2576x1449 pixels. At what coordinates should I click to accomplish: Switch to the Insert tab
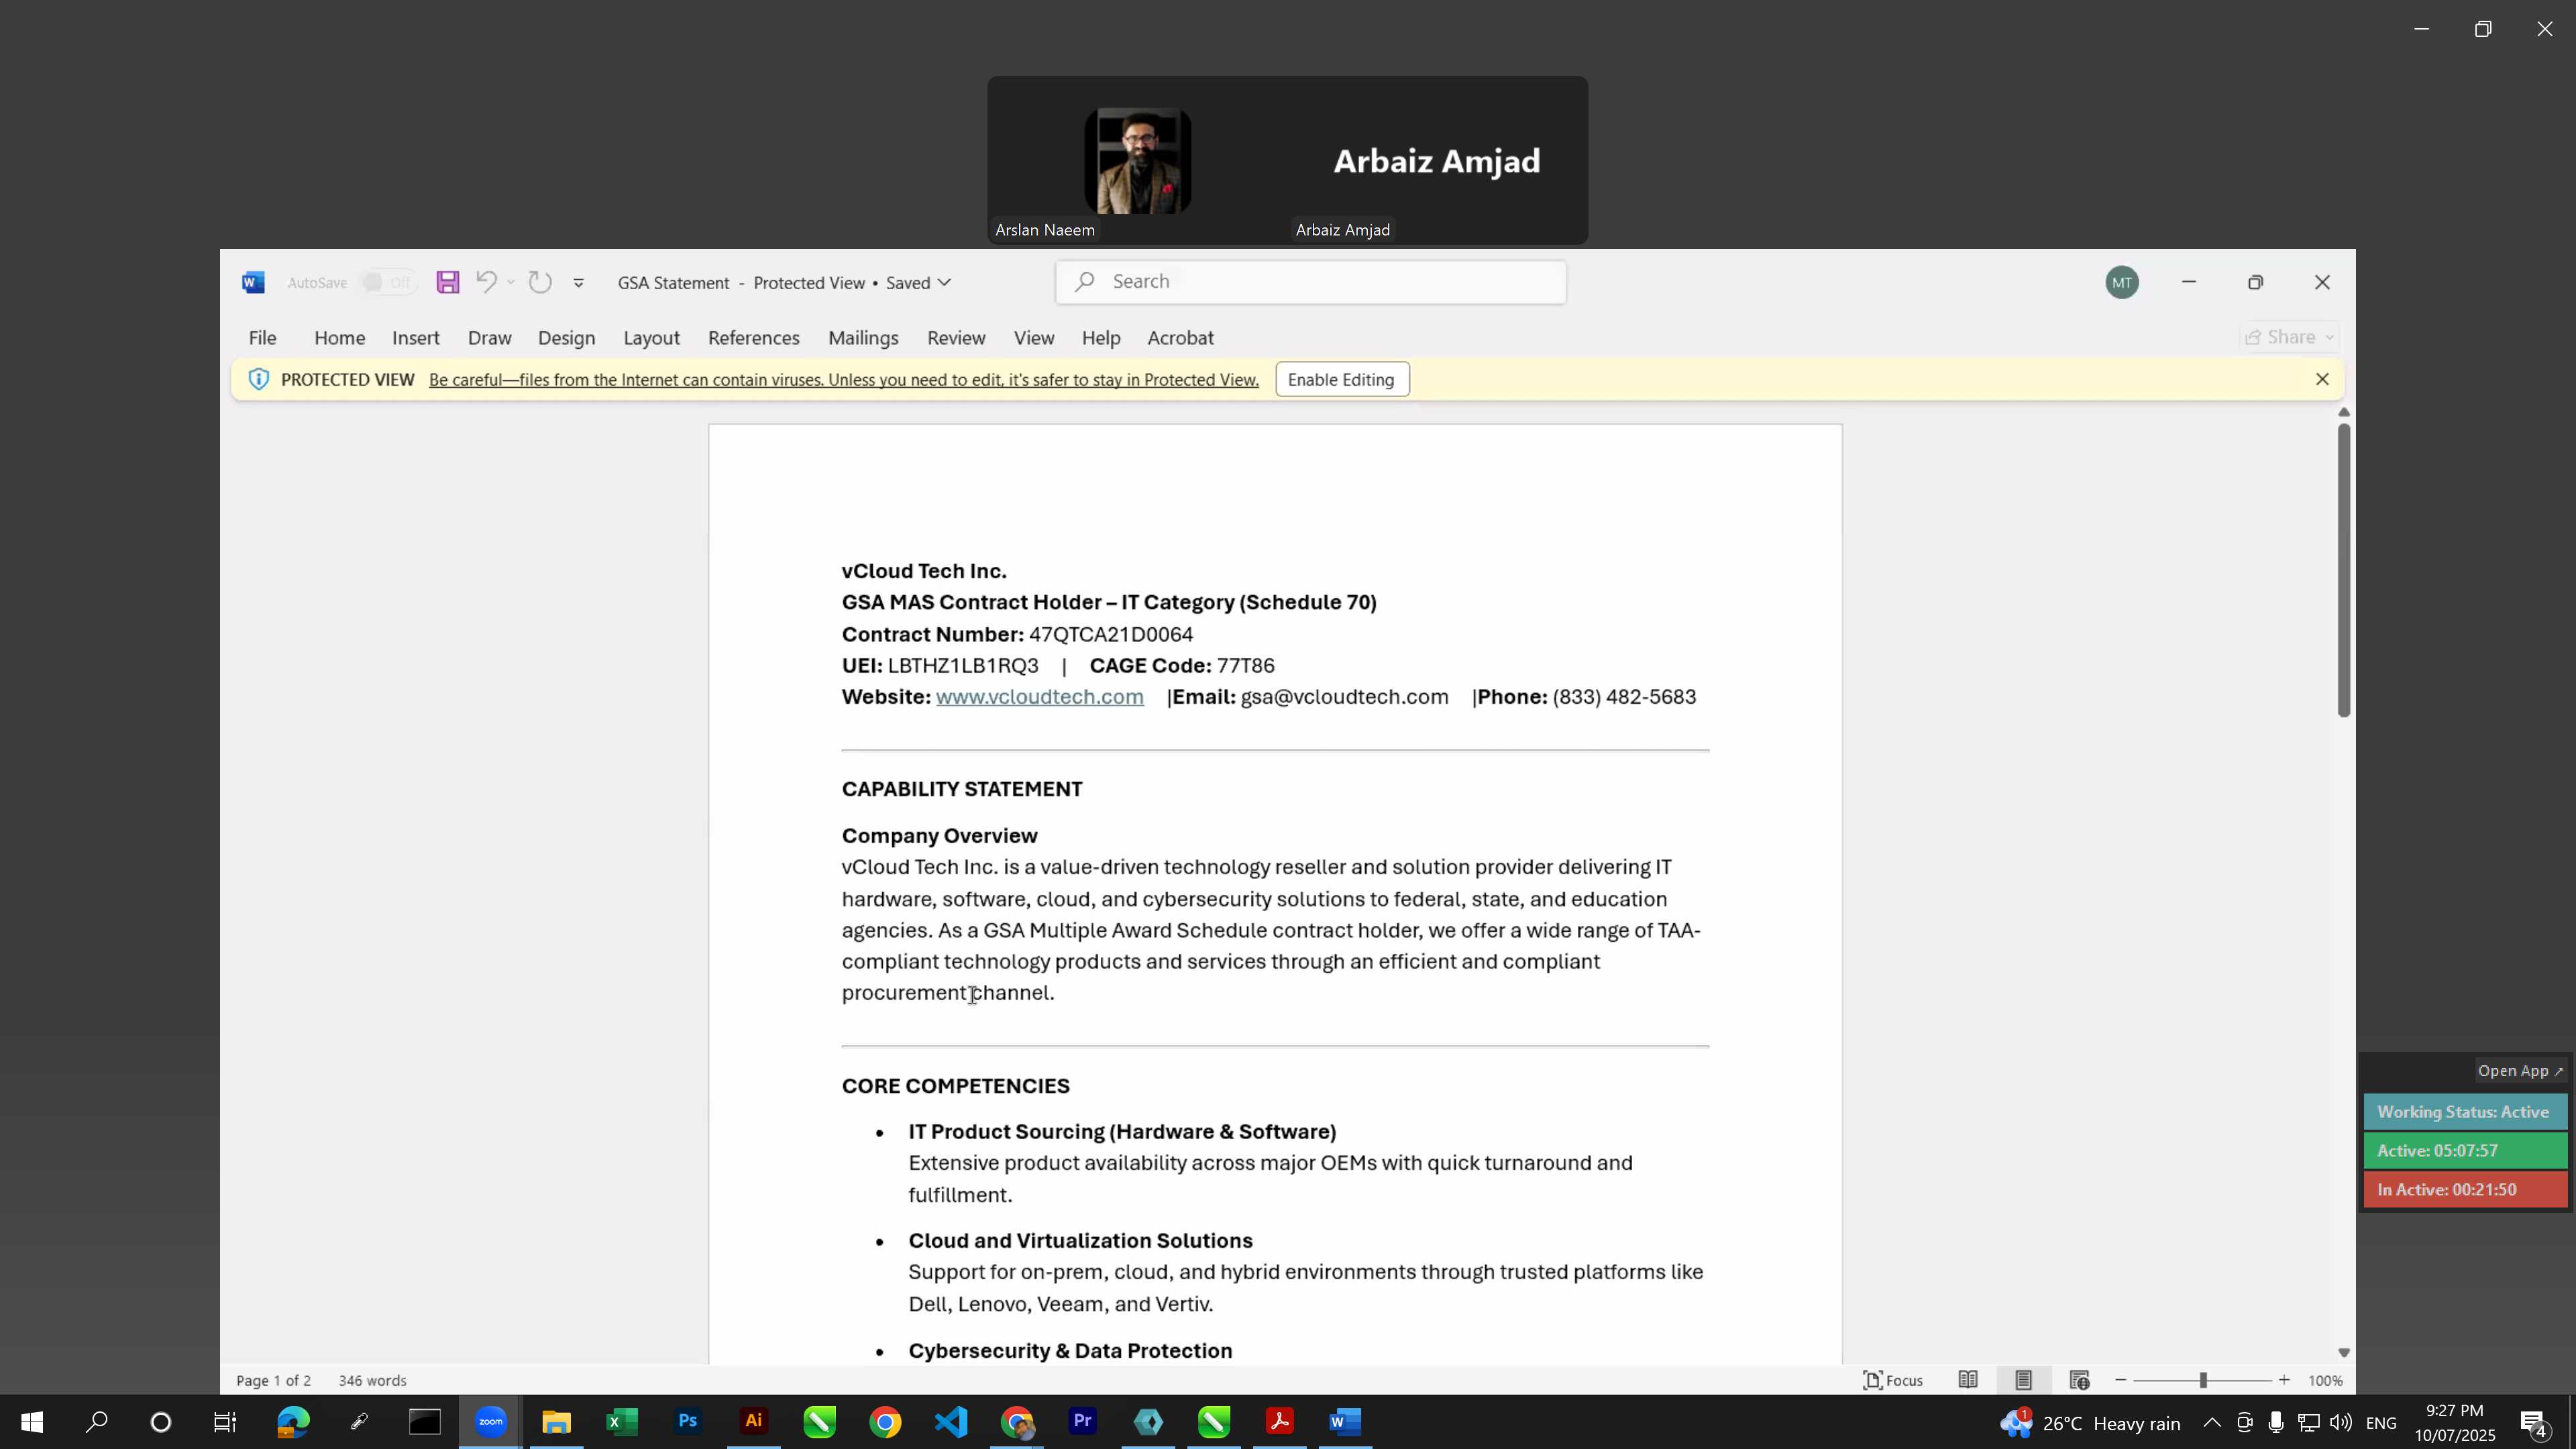pyautogui.click(x=415, y=338)
